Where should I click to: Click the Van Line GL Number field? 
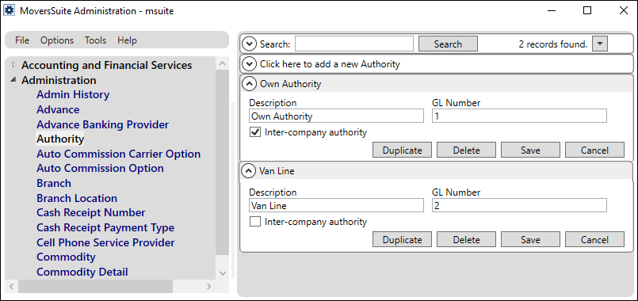click(x=519, y=205)
